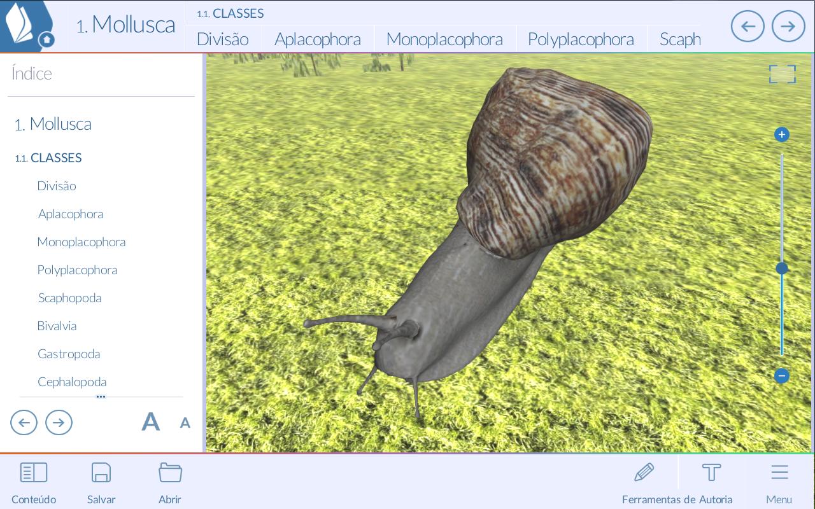
Task: Click the Abrir folder icon
Action: click(x=170, y=472)
